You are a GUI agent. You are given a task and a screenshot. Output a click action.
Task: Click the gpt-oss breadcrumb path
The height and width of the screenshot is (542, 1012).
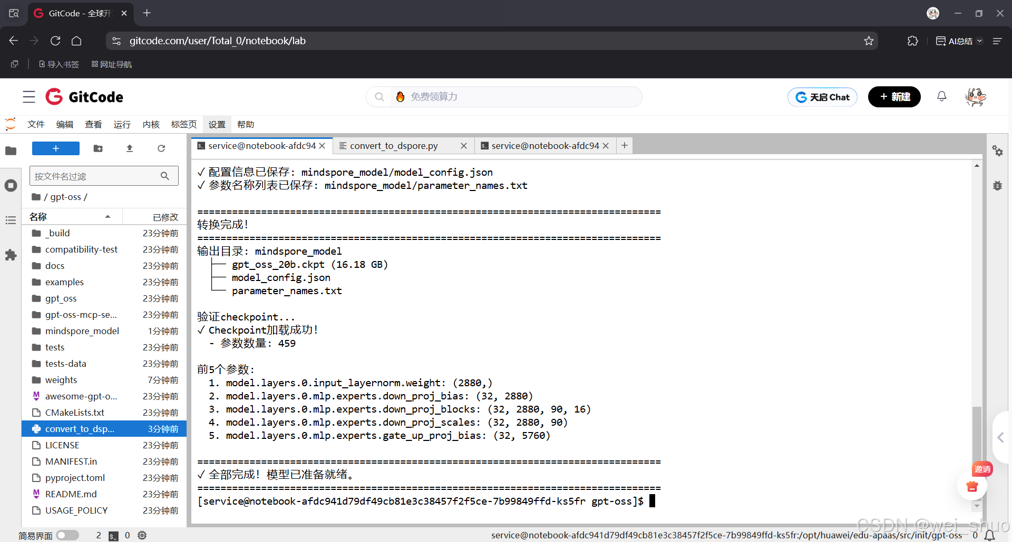pos(66,197)
